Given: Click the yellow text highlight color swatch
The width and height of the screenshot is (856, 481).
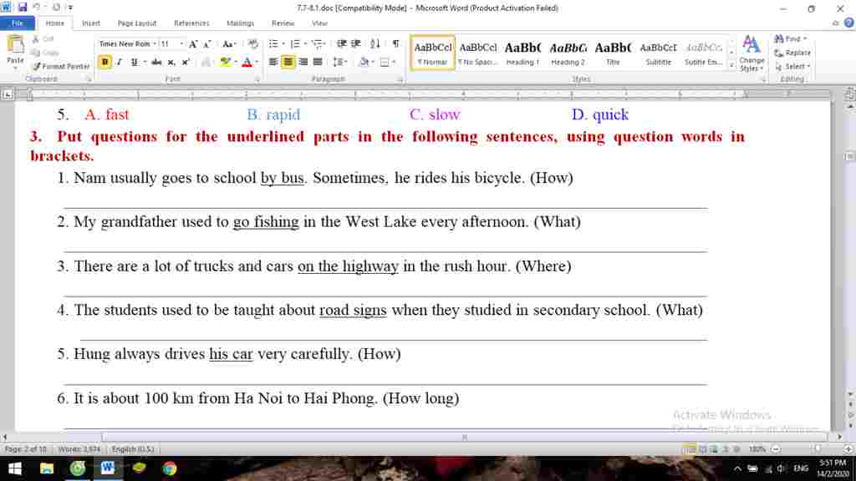Looking at the screenshot, I should [226, 62].
